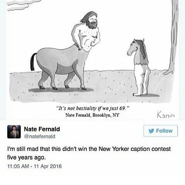
Task: Click the 11 Apr 2016 date
Action: pyautogui.click(x=48, y=166)
